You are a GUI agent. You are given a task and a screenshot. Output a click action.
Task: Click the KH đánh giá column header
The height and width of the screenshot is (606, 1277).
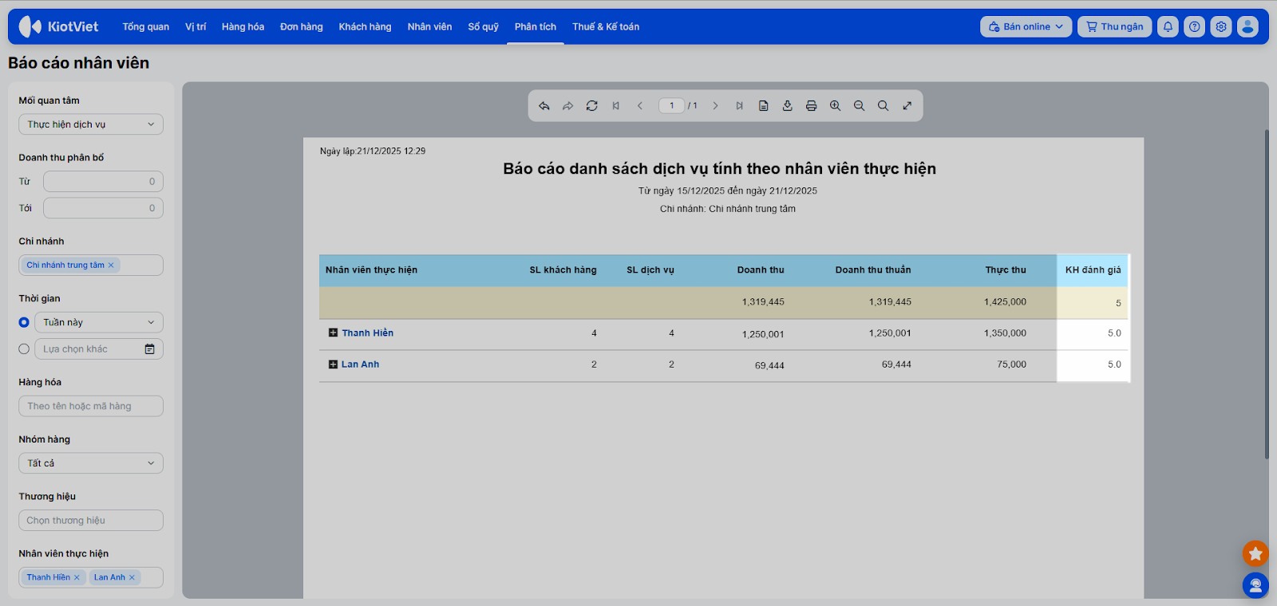tap(1093, 270)
